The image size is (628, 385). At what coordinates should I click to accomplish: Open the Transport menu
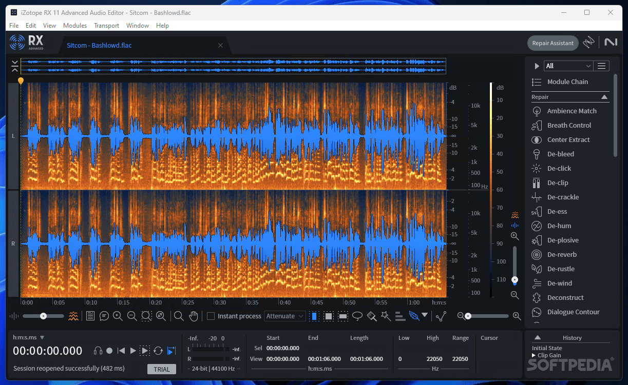click(106, 26)
